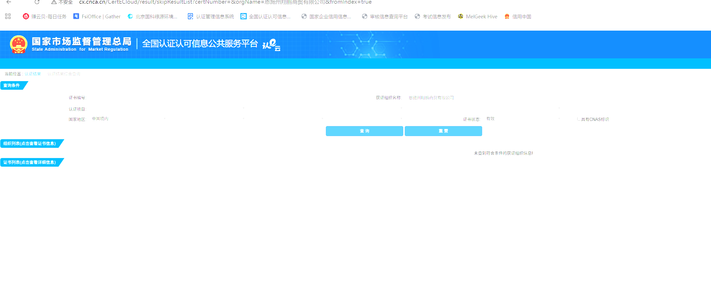Open the 赚云贝-每日任务 bookmark

45,16
